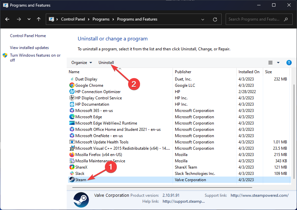Click the Steam icon in selected row
The image size is (297, 210).
point(72,180)
